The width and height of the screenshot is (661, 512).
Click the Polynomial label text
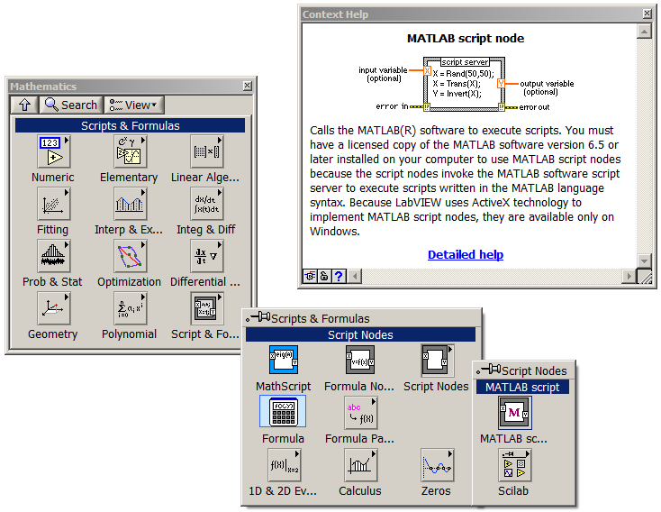click(129, 334)
